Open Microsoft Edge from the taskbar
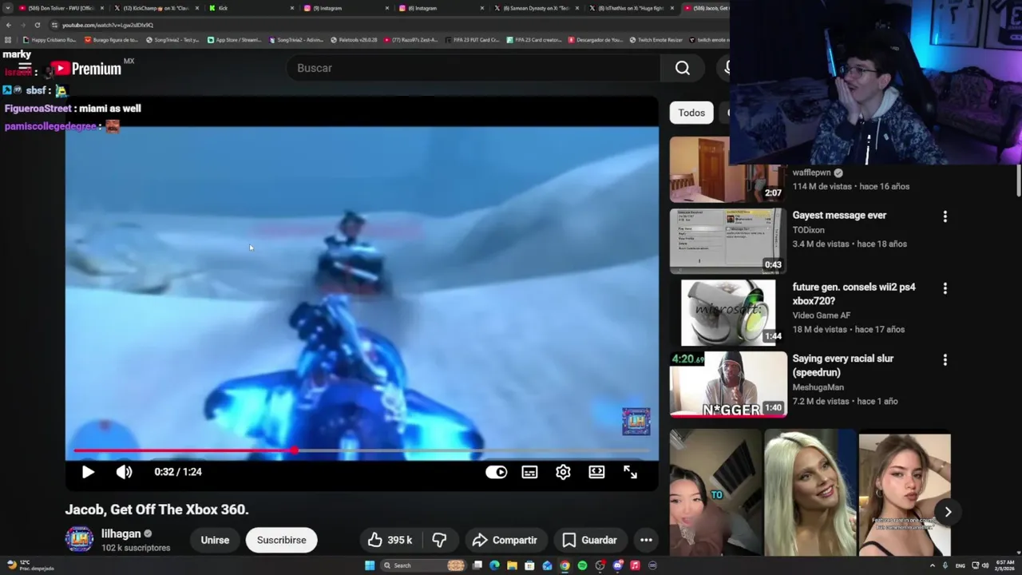 coord(494,565)
